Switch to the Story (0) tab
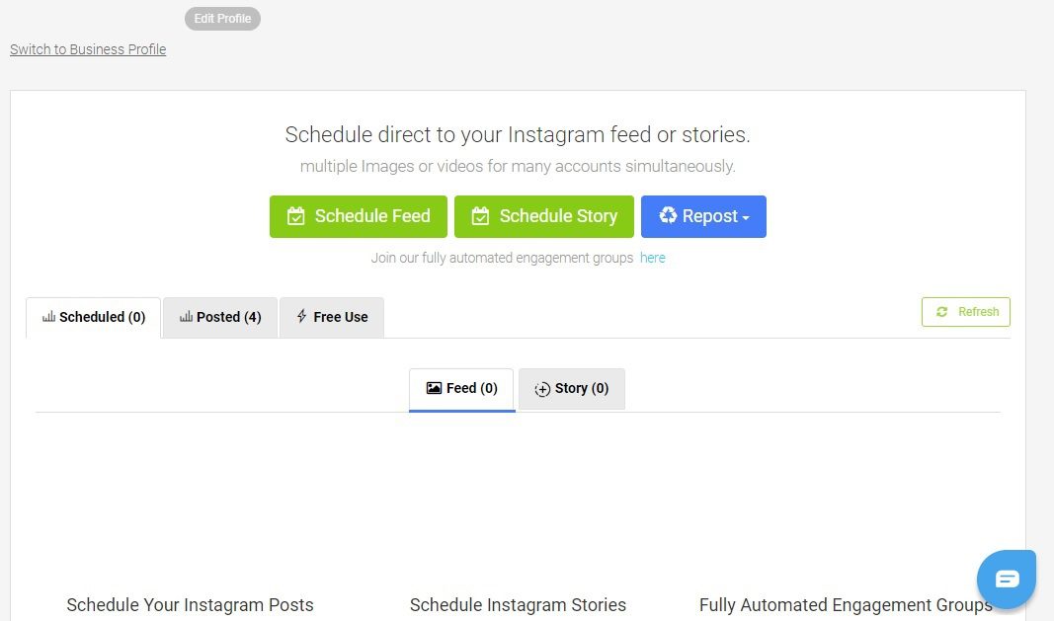Image resolution: width=1054 pixels, height=621 pixels. pos(571,388)
